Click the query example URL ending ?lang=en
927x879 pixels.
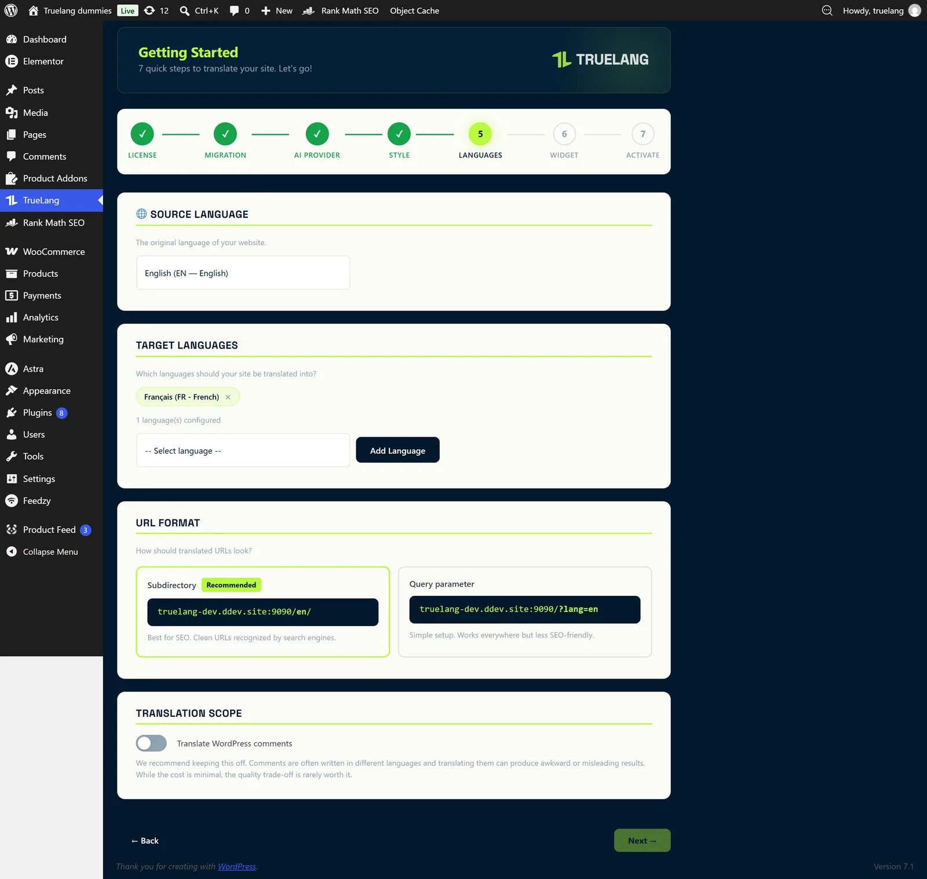point(525,610)
